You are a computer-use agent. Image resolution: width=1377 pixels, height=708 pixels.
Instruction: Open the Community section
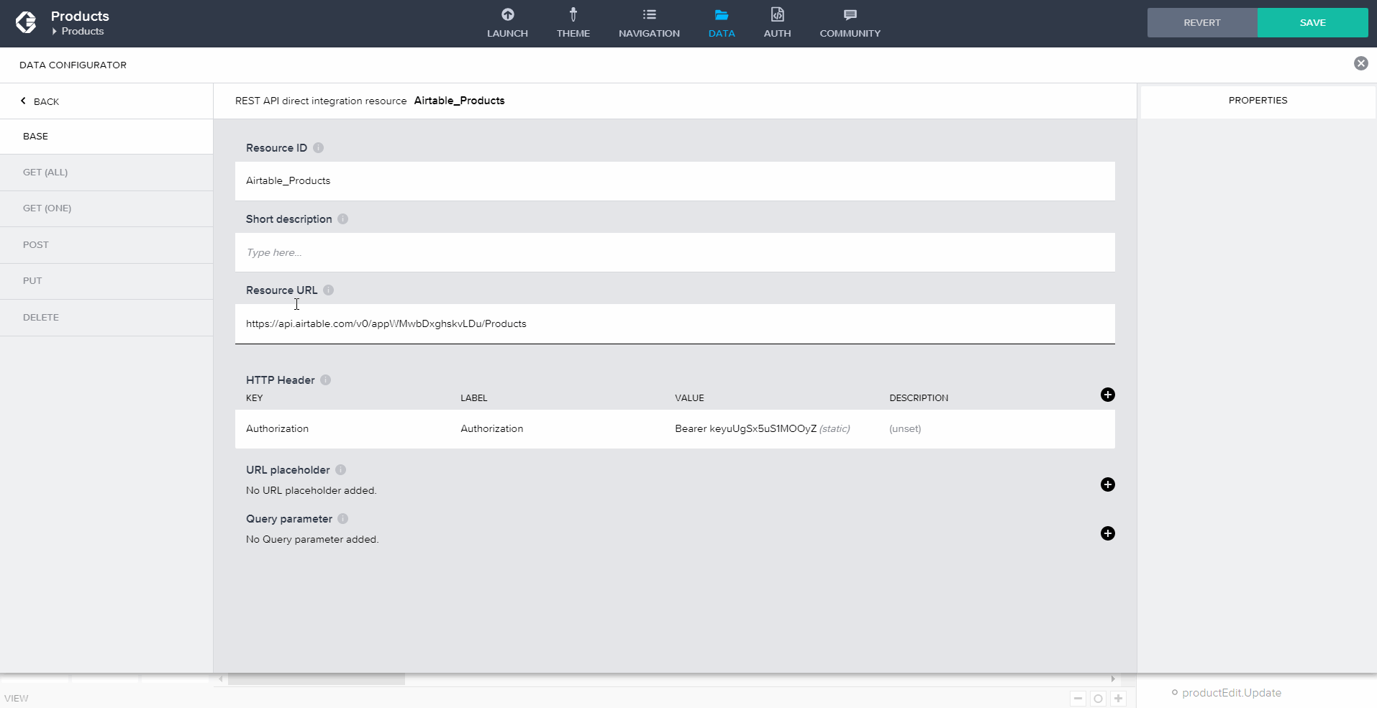[x=850, y=23]
